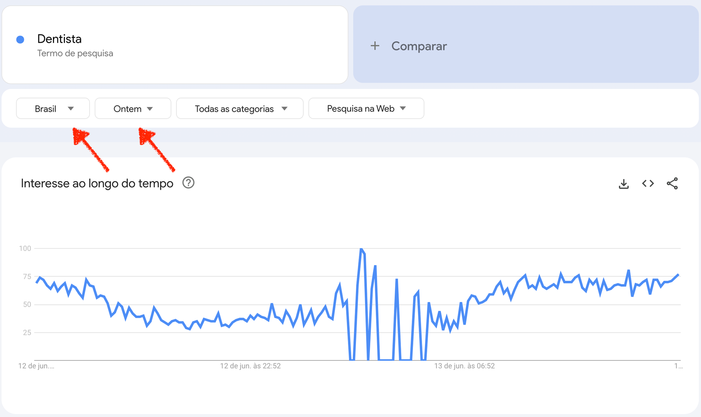Image resolution: width=701 pixels, height=417 pixels.
Task: Click the 12 de jun. às 22:52 axis label
Action: point(250,366)
